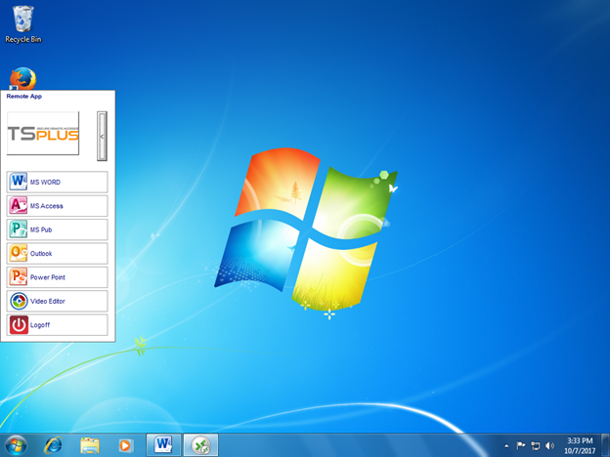Open MS Access in the Remote App list
Image resolution: width=610 pixels, height=457 pixels.
57,206
